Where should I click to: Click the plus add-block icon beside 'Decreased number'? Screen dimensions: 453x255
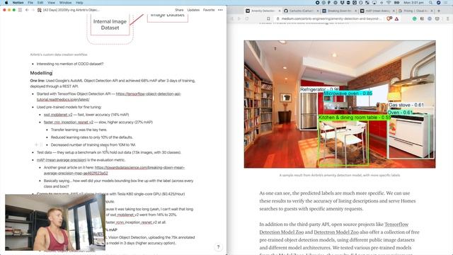[36, 144]
